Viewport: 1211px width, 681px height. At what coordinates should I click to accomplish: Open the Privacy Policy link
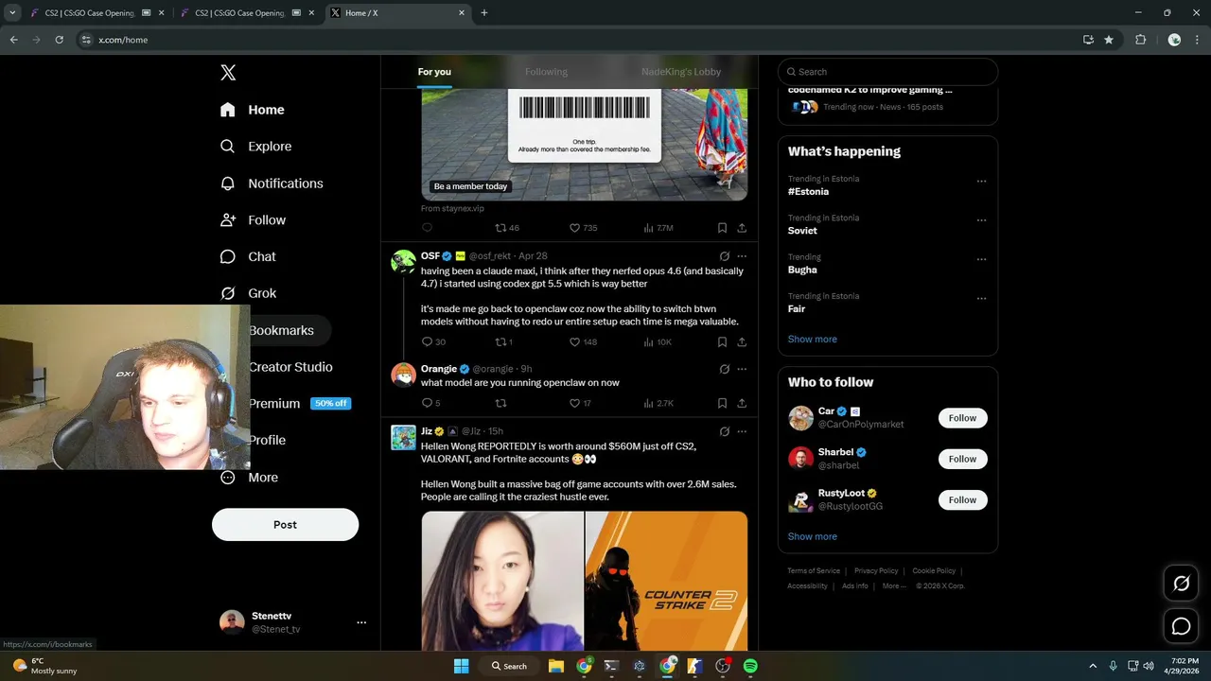coord(876,571)
